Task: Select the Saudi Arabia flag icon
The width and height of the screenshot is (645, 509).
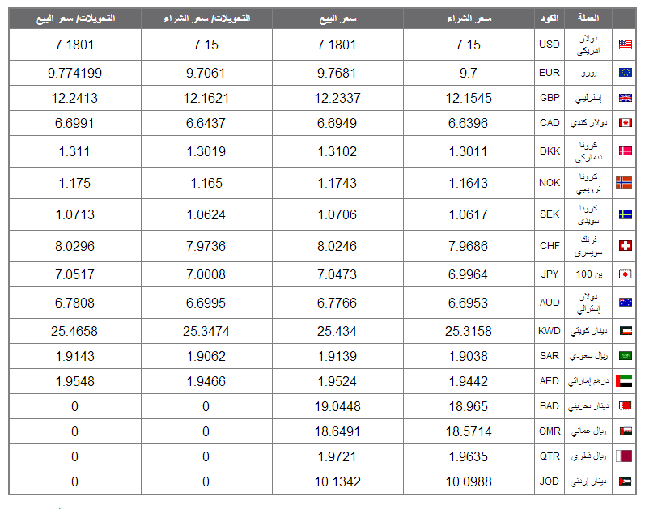Action: 625,356
